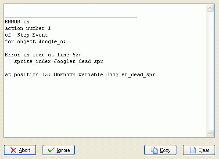Click the "of Step Event" text line

pyautogui.click(x=26, y=35)
